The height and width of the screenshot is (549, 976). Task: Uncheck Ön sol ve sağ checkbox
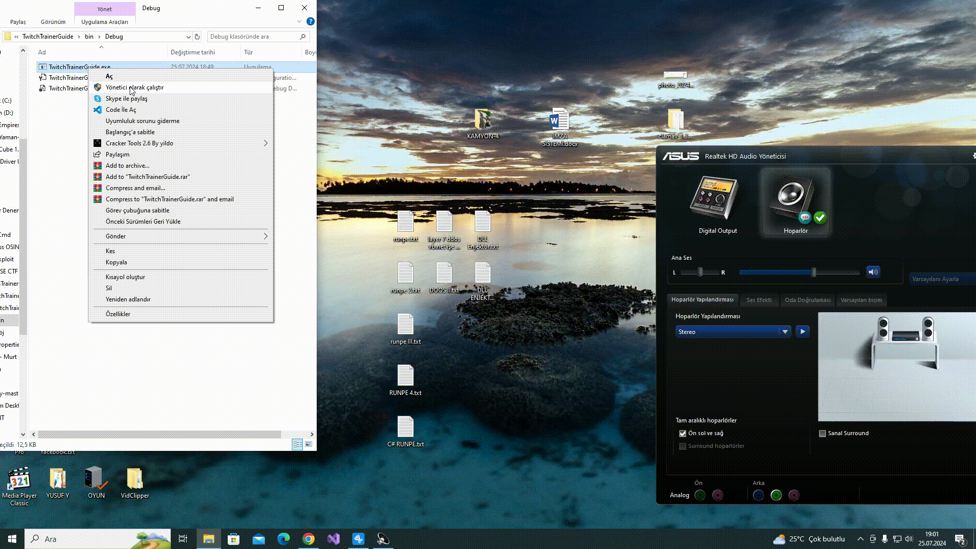tap(683, 434)
